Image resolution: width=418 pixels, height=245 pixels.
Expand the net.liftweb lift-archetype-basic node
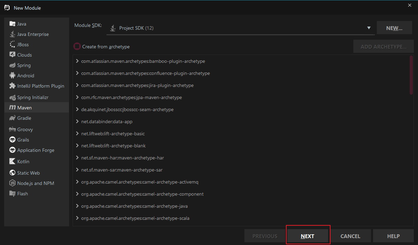[x=77, y=134]
